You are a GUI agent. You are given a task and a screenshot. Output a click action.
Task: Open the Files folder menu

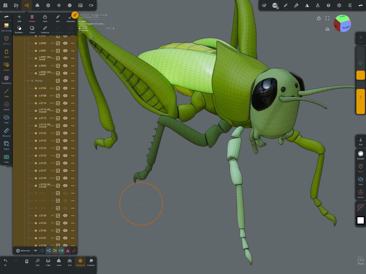pyautogui.click(x=16, y=5)
